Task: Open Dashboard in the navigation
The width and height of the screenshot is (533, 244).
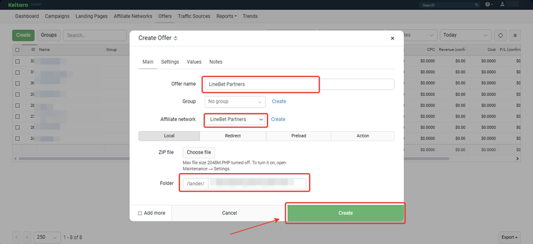Action: click(x=27, y=16)
